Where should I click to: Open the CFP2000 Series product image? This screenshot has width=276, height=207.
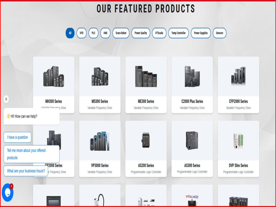(238, 76)
